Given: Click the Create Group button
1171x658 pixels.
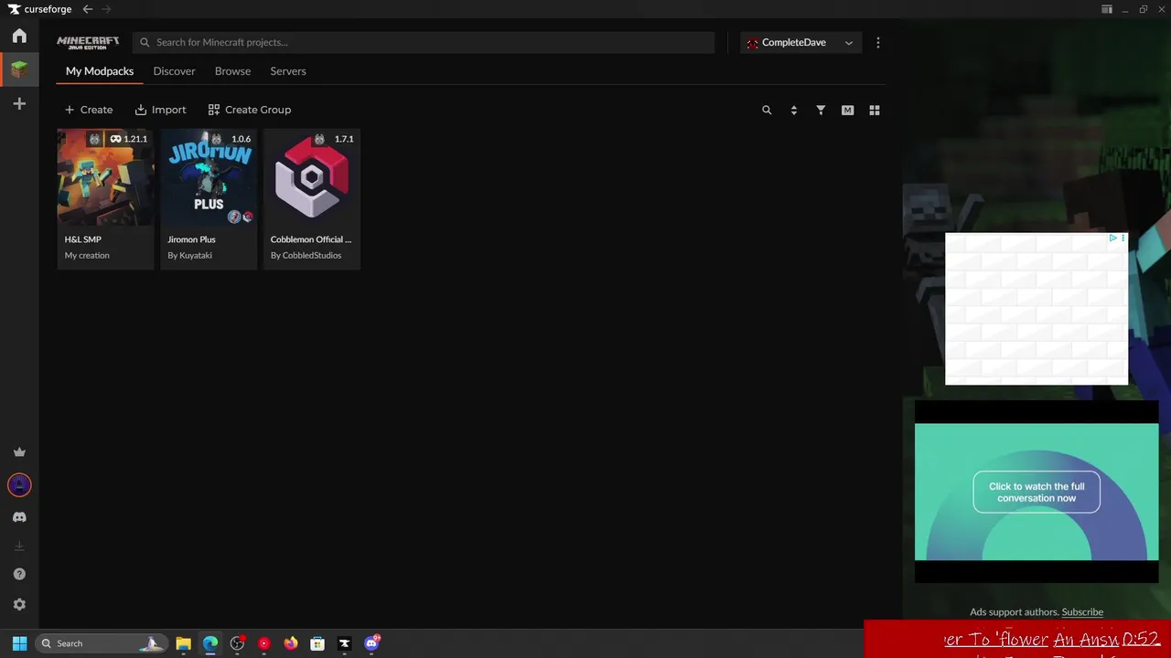Looking at the screenshot, I should pos(249,110).
